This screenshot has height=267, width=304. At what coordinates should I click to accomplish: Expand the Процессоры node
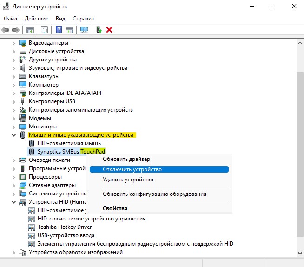(x=13, y=177)
